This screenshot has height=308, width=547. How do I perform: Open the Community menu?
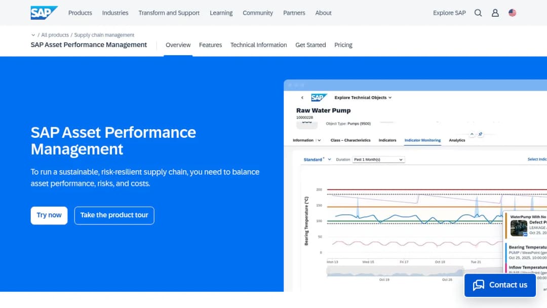point(258,13)
